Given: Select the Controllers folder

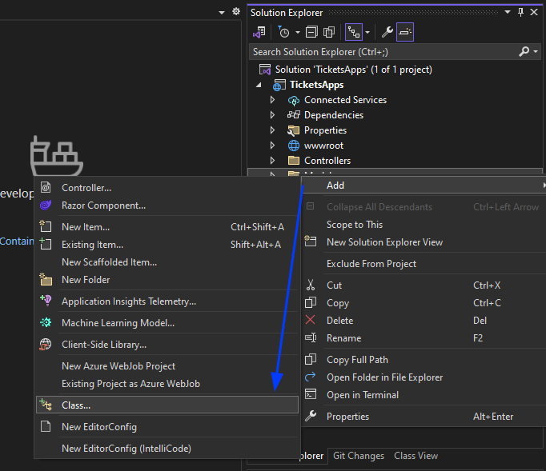Looking at the screenshot, I should pos(327,161).
